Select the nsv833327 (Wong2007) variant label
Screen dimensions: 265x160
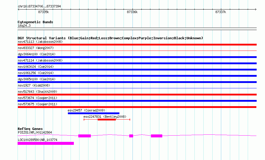36,48
